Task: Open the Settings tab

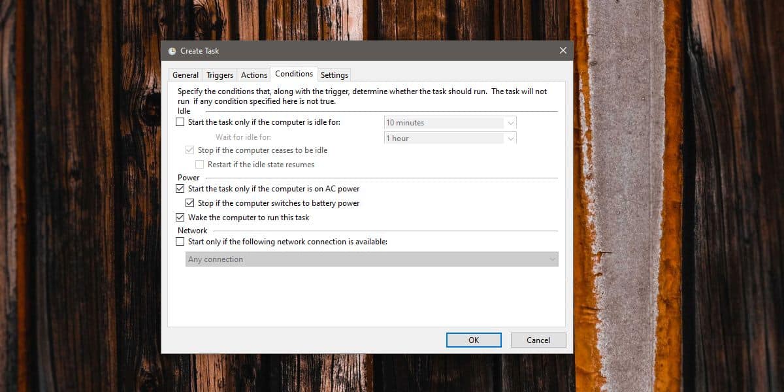Action: [335, 74]
